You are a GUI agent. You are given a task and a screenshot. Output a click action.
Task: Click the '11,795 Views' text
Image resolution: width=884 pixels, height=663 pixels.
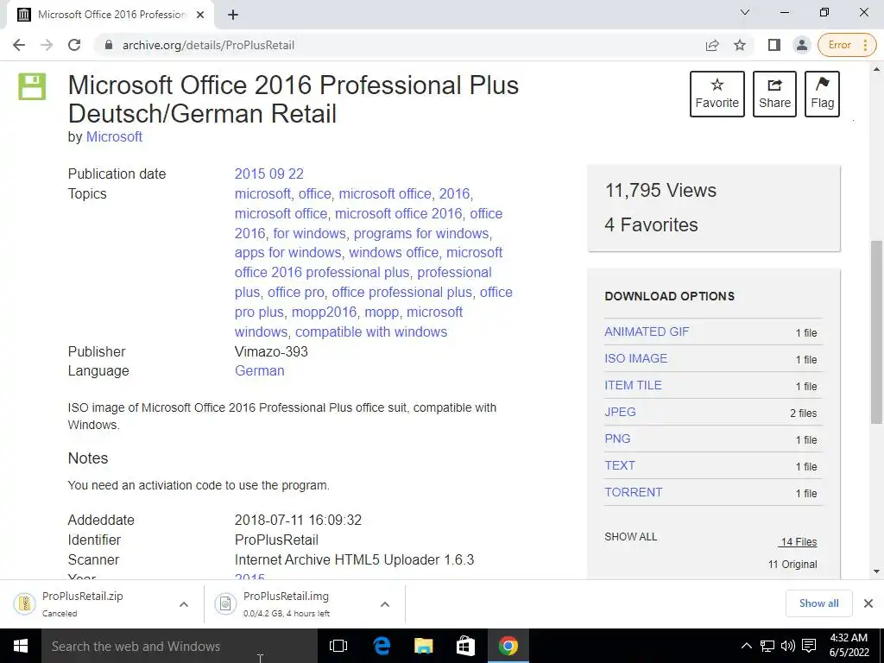click(x=660, y=191)
